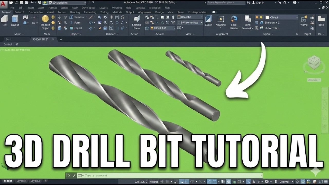Click the help question mark icon
The height and width of the screenshot is (185, 329).
[295, 3]
